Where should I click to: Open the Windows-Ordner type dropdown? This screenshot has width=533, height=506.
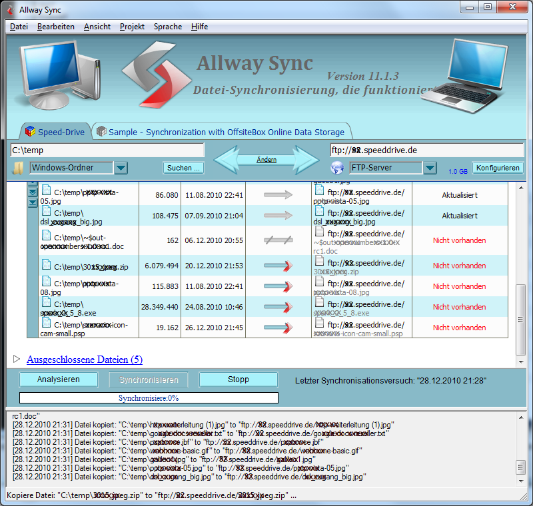[121, 168]
